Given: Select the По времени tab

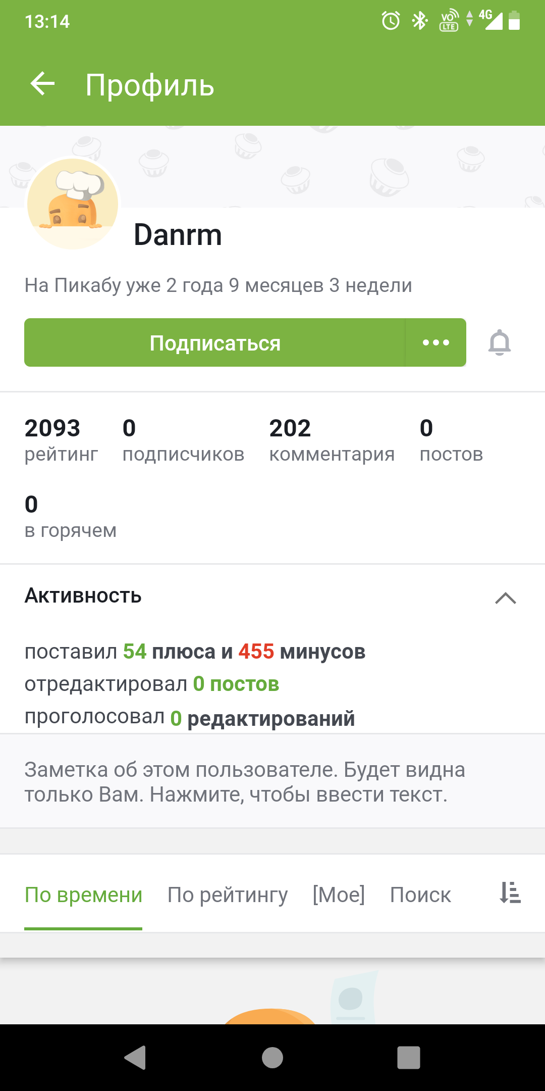Looking at the screenshot, I should [x=83, y=895].
